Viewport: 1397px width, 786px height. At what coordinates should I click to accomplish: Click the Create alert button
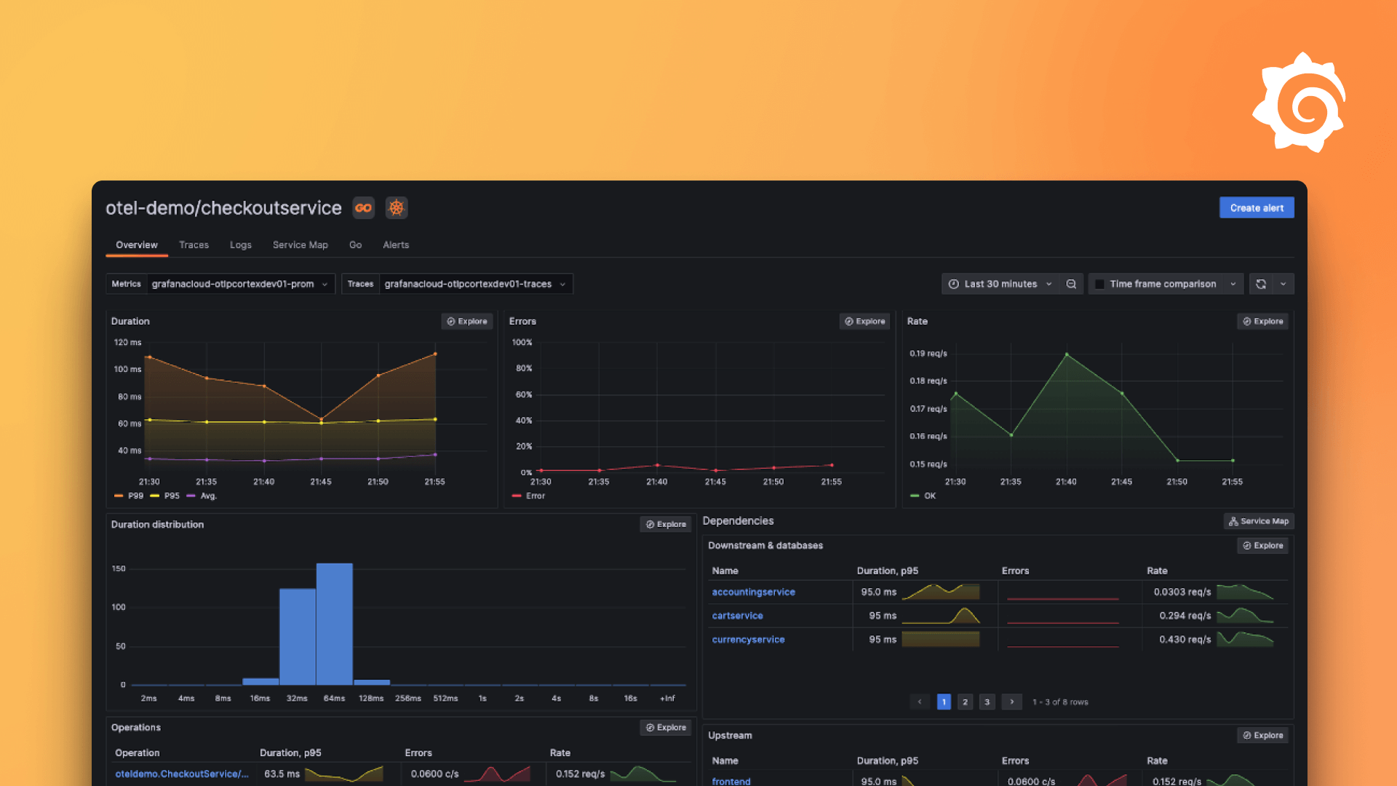pyautogui.click(x=1257, y=207)
